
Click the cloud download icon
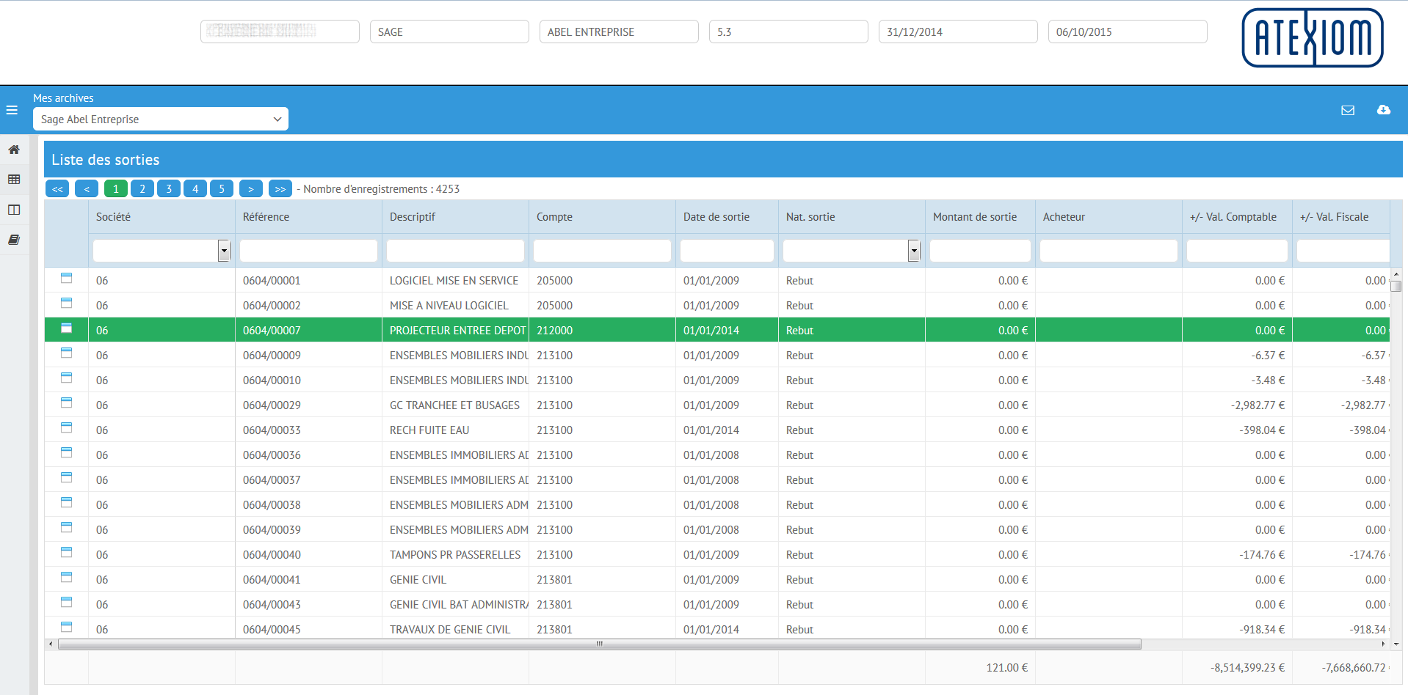(x=1384, y=110)
